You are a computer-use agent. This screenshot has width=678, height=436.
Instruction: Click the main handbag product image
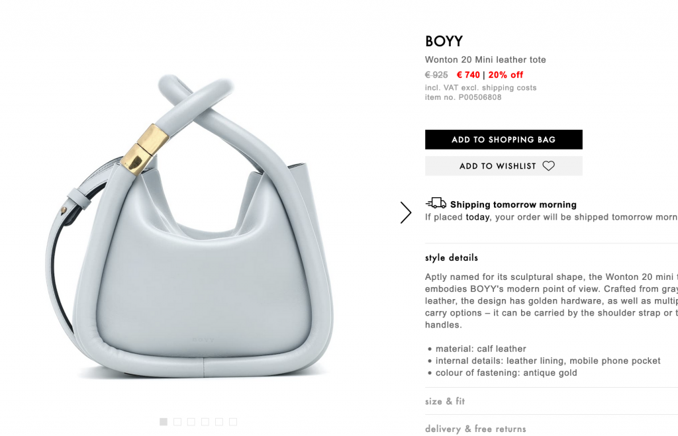(x=189, y=227)
